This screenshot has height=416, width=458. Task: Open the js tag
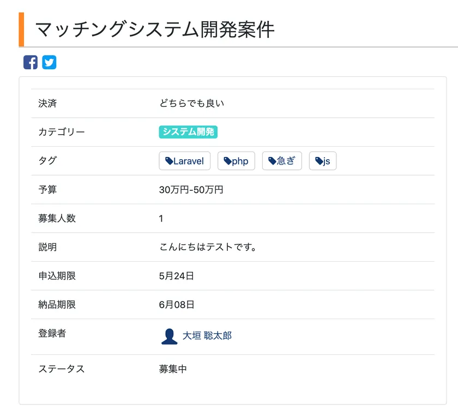point(323,161)
